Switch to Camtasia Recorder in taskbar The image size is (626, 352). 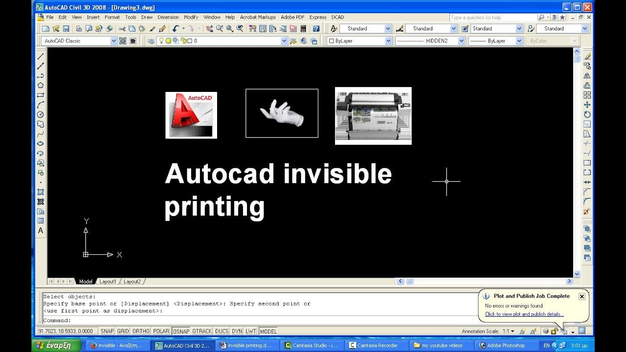[x=377, y=345]
